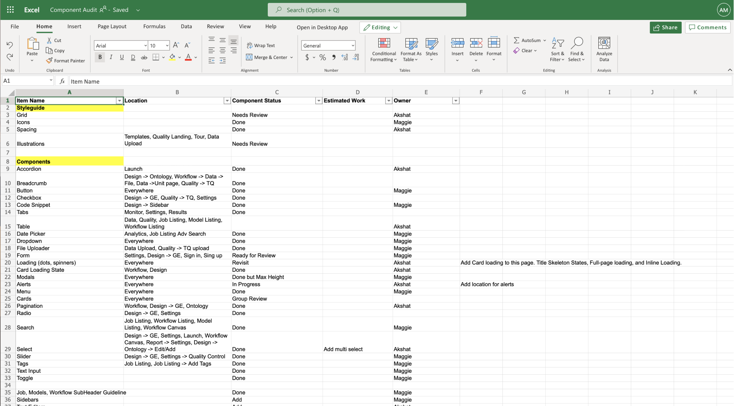
Task: Open Sort & Filter menu
Action: pos(557,50)
